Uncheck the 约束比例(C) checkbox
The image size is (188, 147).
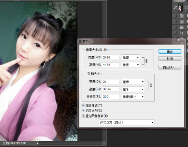pos(83,110)
